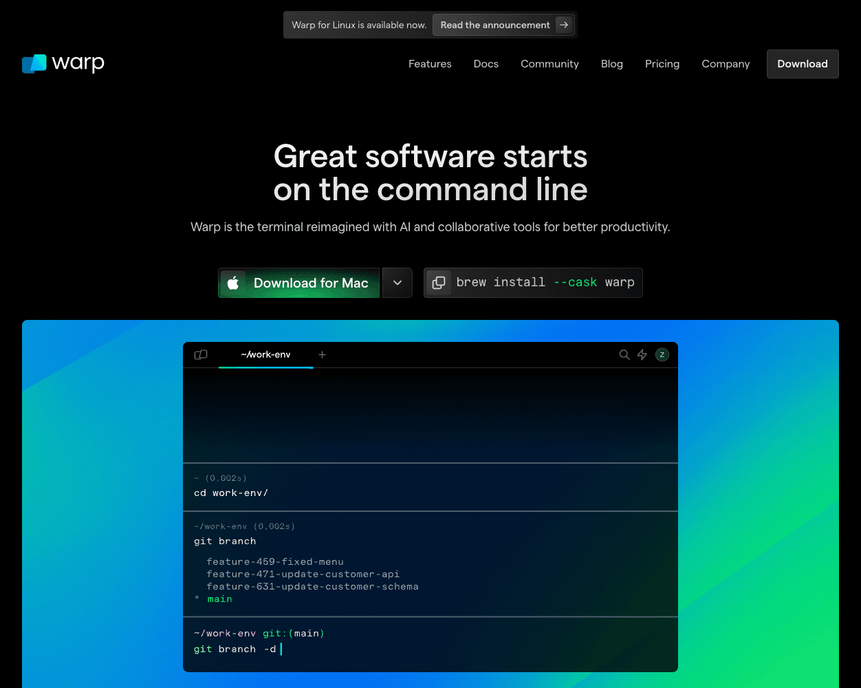
Task: Select the brew install --cask warp text
Action: 545,283
